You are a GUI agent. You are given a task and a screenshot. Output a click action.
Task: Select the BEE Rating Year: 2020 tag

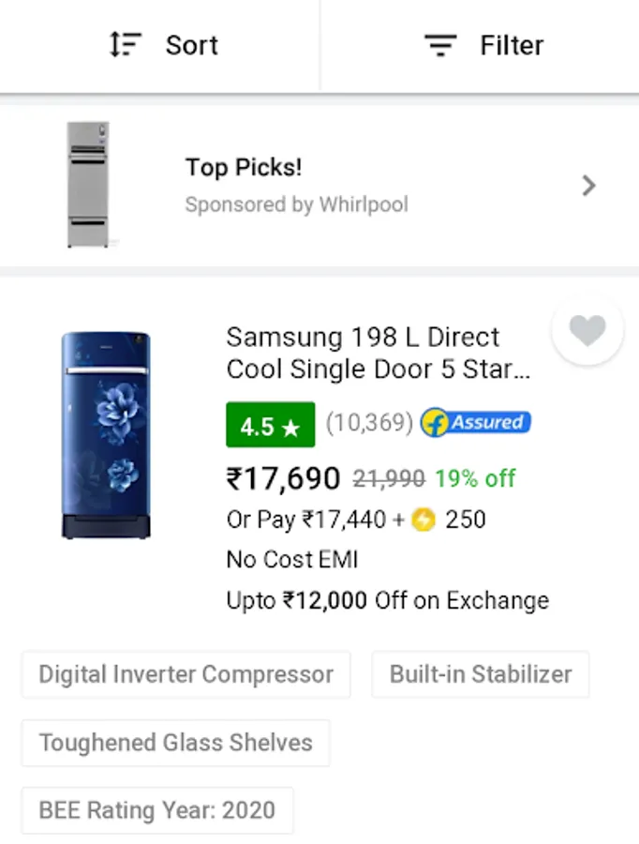pyautogui.click(x=157, y=810)
